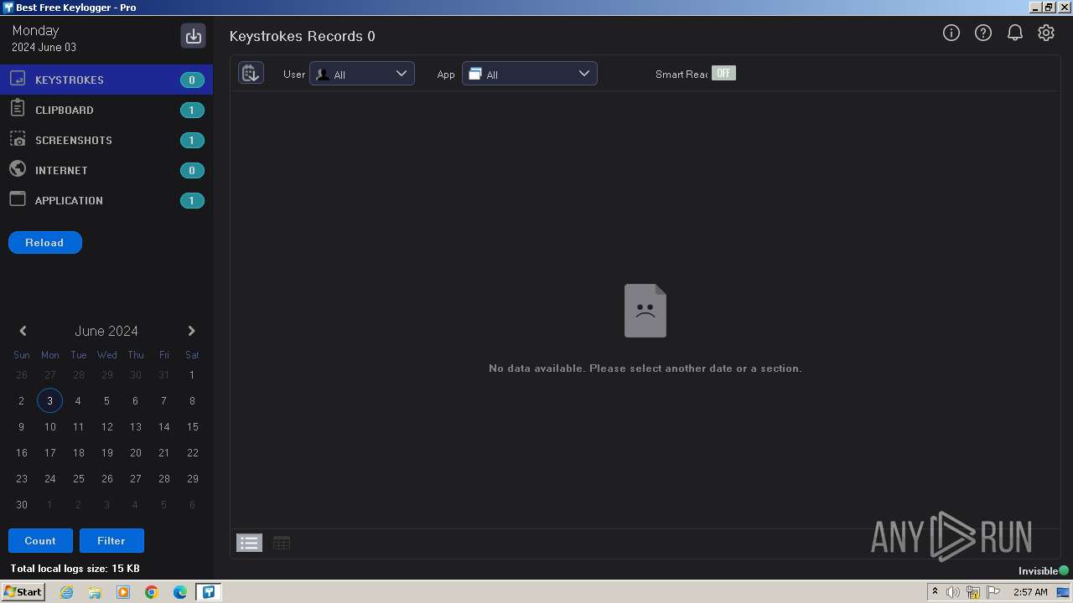Open the settings gear icon

point(1046,33)
